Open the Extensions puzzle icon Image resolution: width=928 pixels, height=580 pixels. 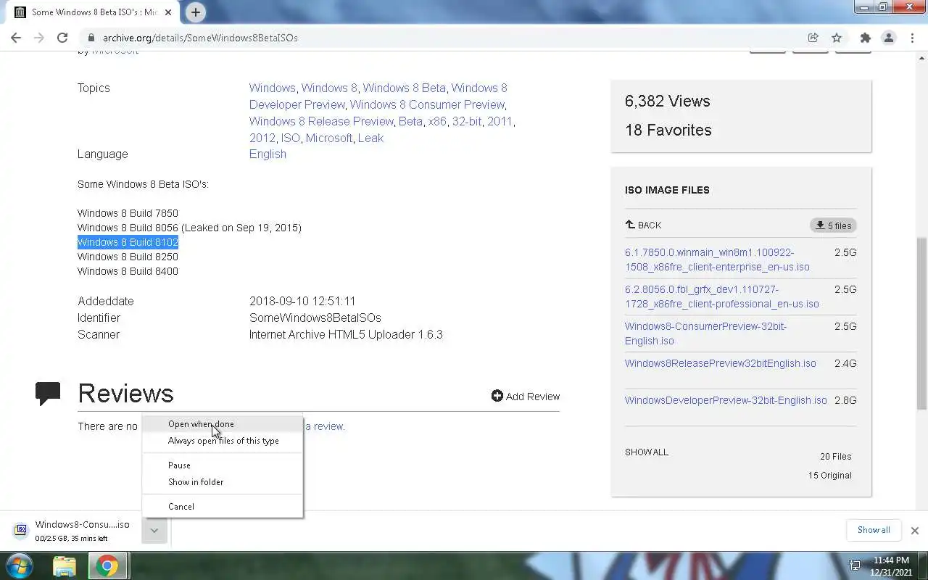click(x=865, y=38)
